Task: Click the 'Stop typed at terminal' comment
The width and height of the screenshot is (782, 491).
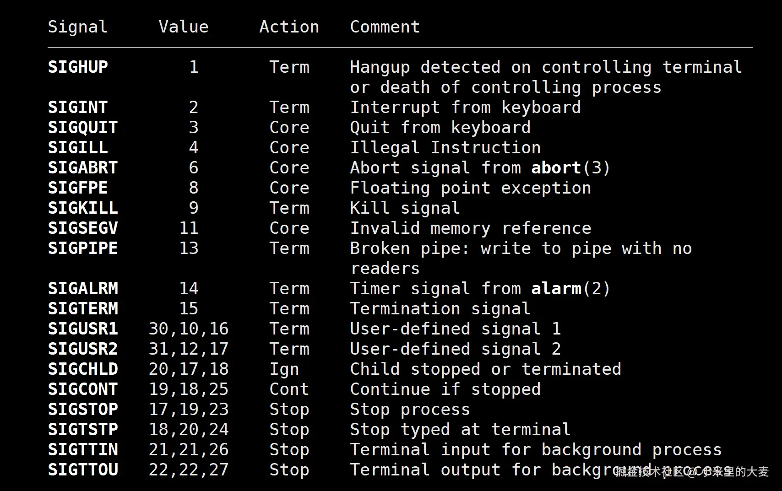Action: (x=461, y=430)
